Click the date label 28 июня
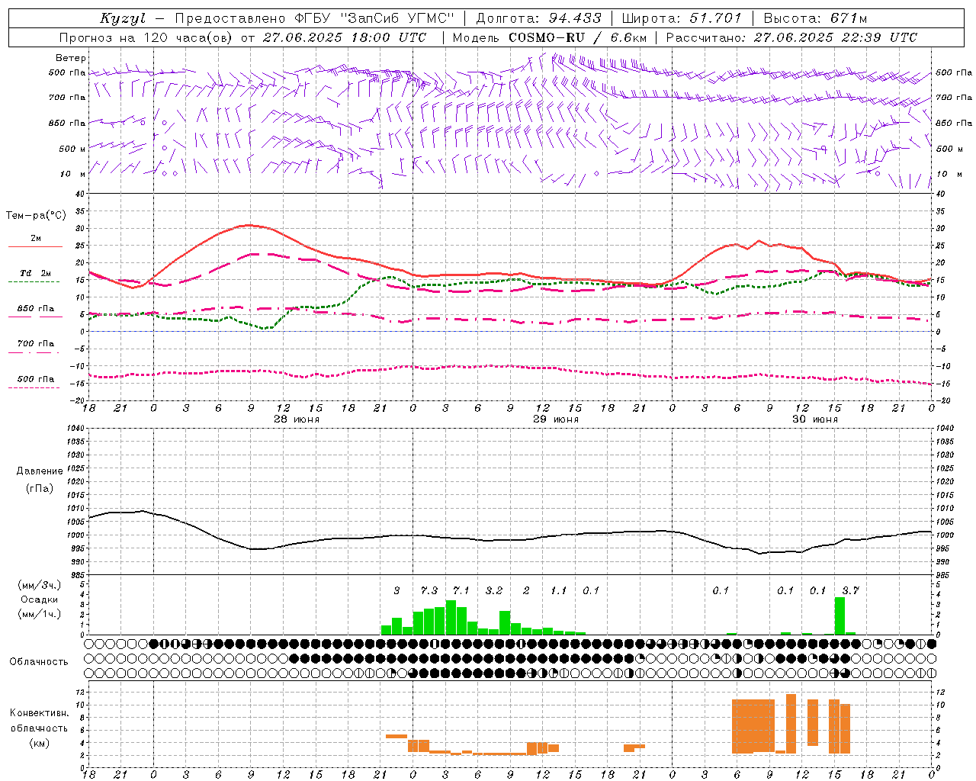Image resolution: width=976 pixels, height=781 pixels. pyautogui.click(x=297, y=419)
